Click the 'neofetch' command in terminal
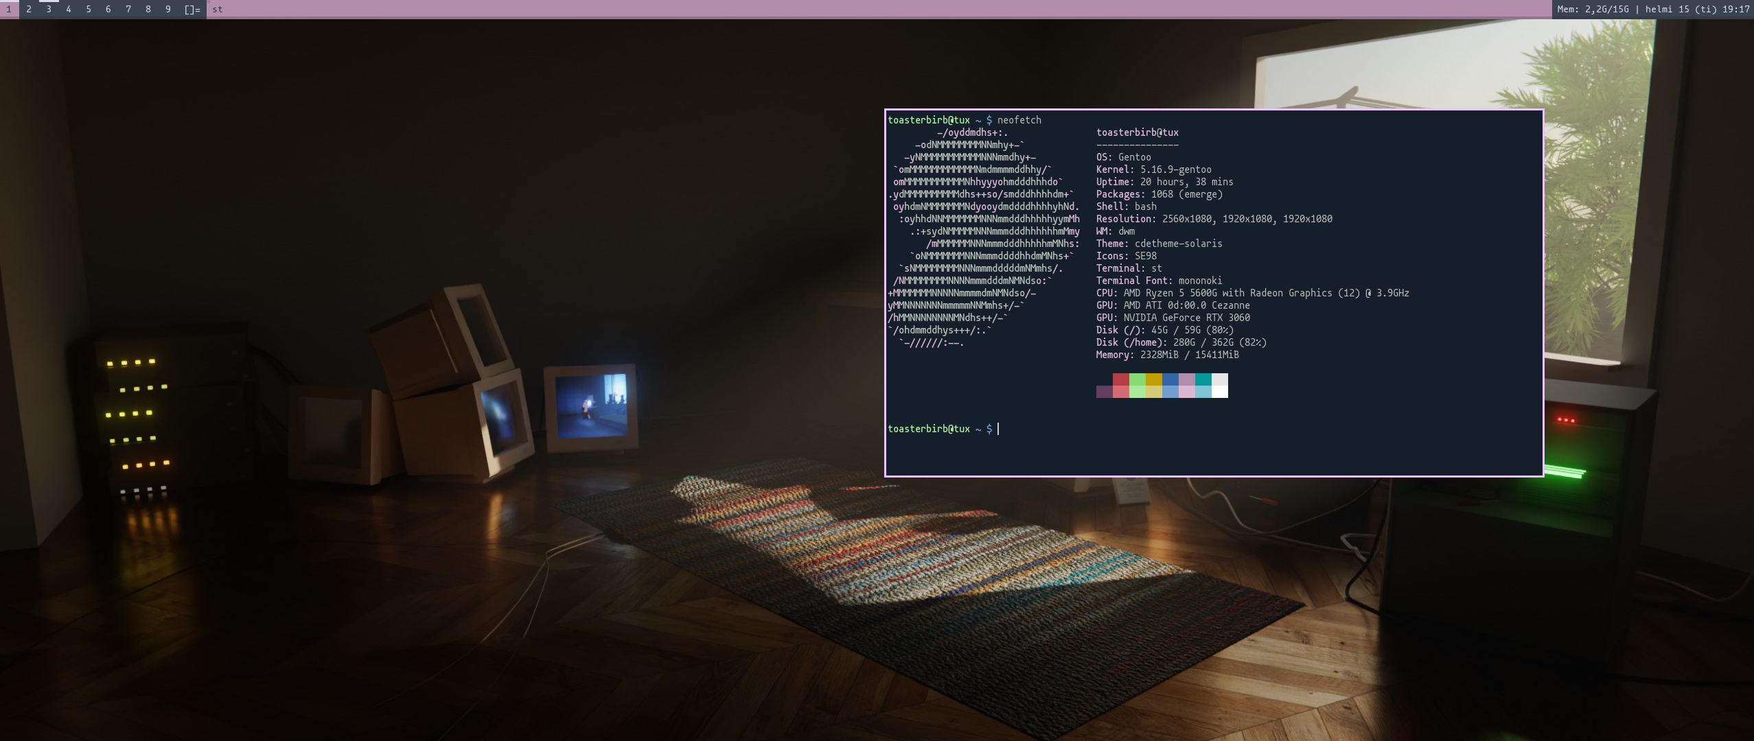 pyautogui.click(x=1019, y=120)
